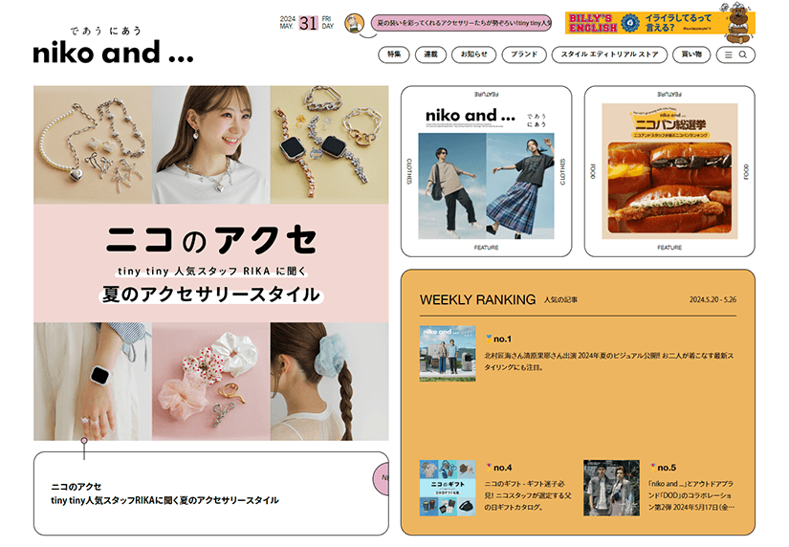Open the ブランド navigation pill
Screen dimensions: 789x547
tap(523, 55)
